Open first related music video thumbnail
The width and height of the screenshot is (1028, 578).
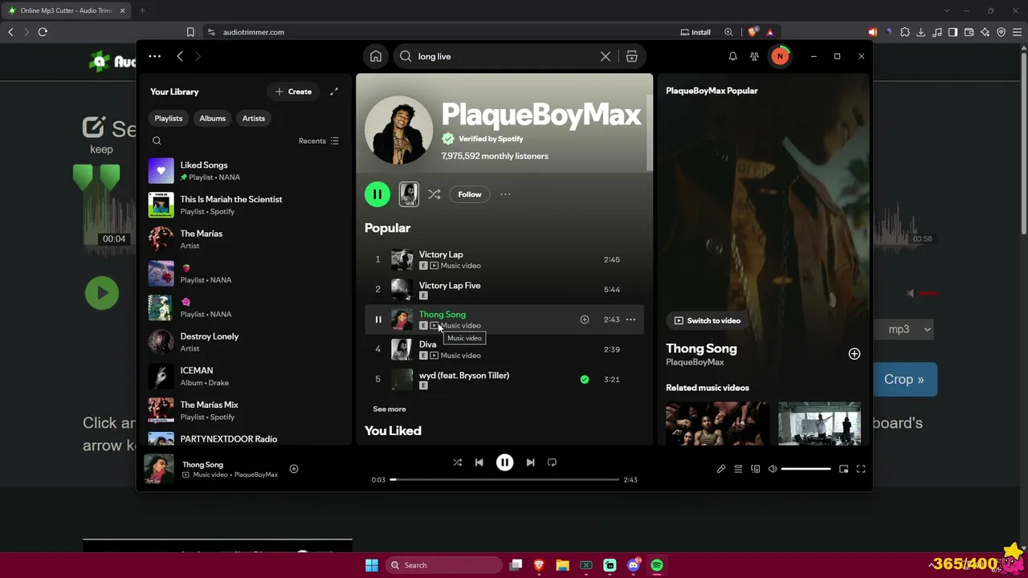pyautogui.click(x=717, y=423)
